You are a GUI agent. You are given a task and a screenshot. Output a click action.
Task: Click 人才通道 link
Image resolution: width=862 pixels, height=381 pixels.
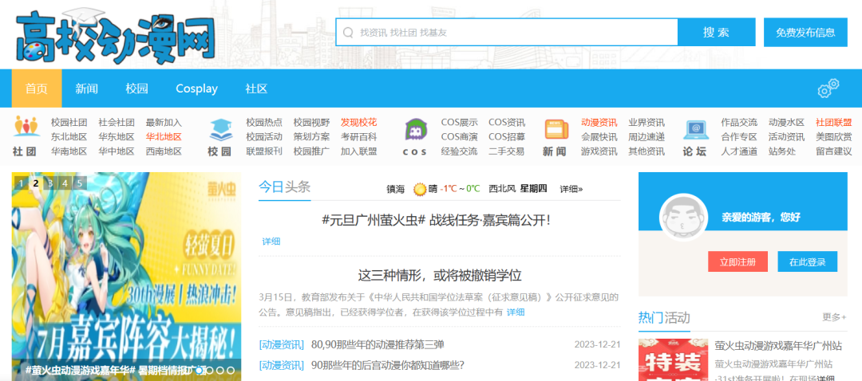coord(739,151)
